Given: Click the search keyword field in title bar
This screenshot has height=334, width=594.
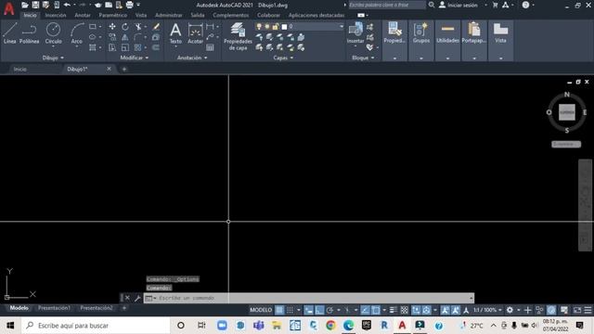Looking at the screenshot, I should 386,5.
